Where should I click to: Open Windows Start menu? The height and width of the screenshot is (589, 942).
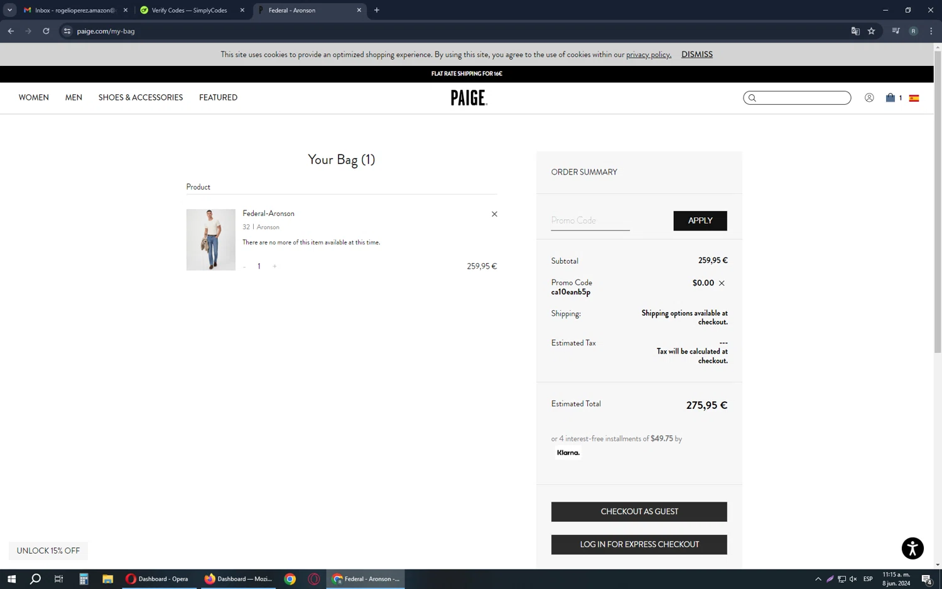pyautogui.click(x=11, y=579)
